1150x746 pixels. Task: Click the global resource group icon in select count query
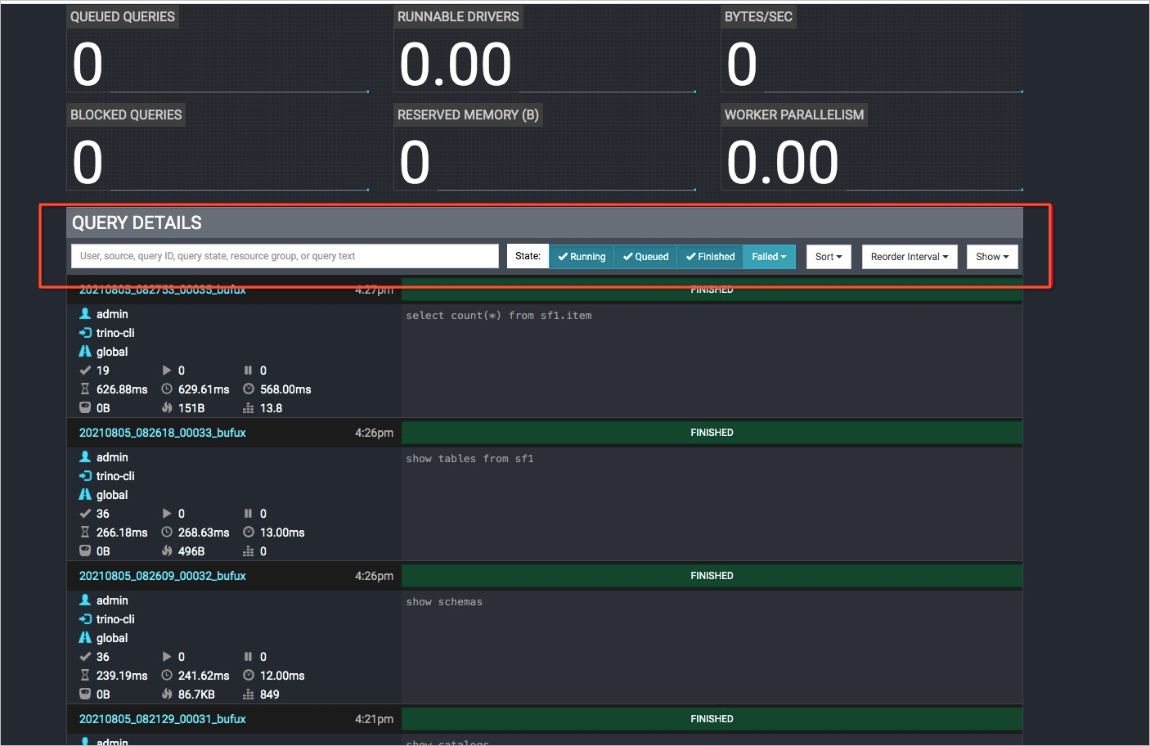[85, 352]
